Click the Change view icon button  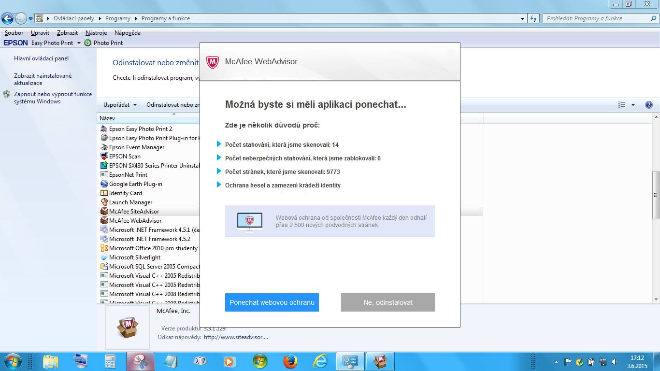point(622,105)
